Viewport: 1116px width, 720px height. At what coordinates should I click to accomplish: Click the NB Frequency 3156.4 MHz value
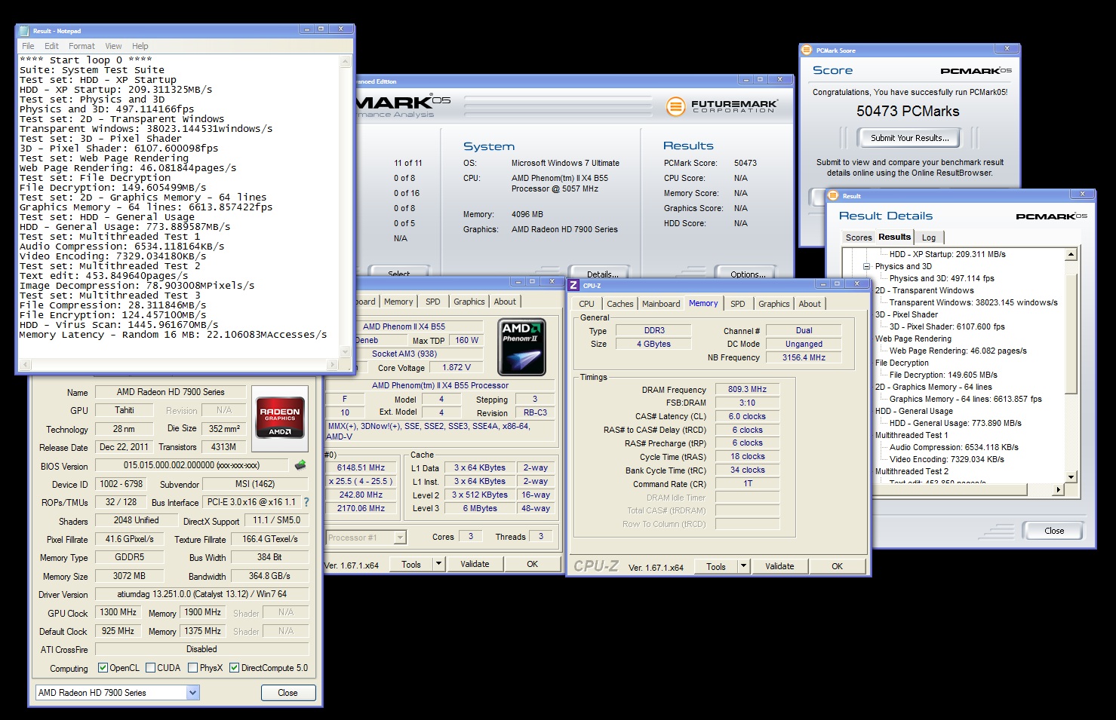point(804,357)
